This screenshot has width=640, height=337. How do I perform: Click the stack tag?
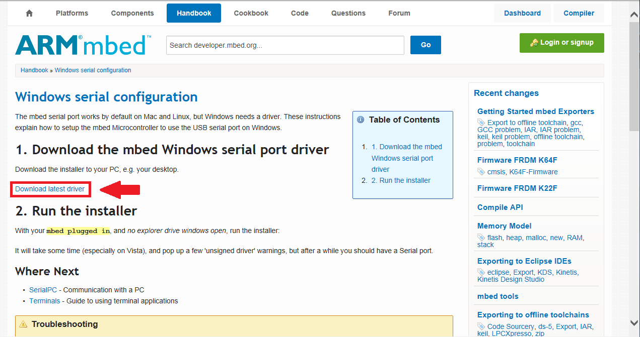click(486, 245)
